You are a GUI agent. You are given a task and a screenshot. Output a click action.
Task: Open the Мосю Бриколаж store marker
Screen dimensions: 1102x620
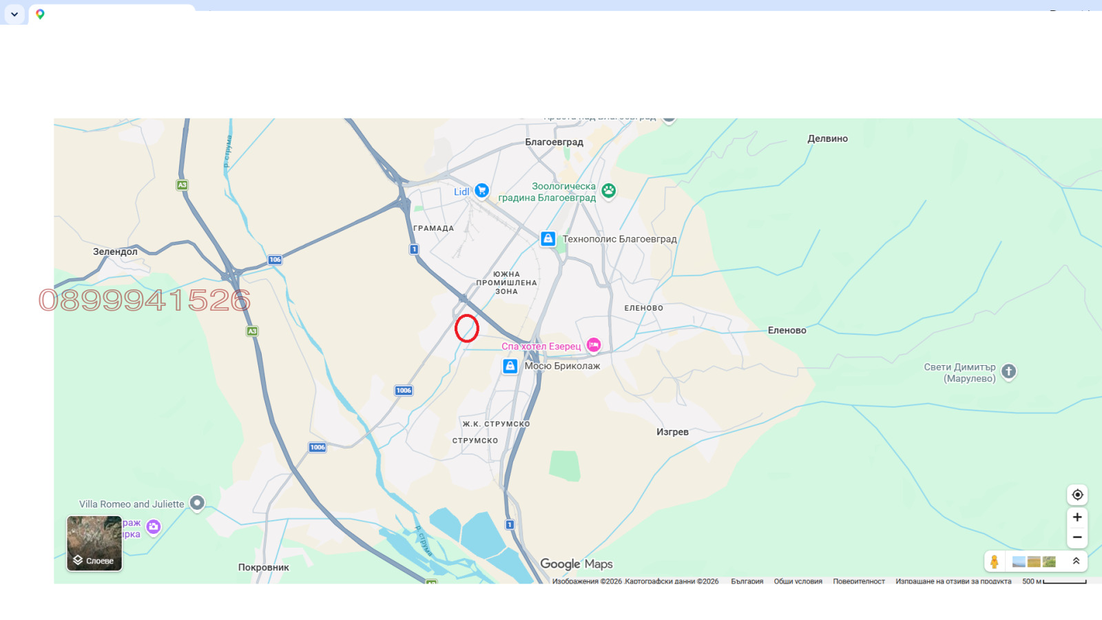(x=510, y=366)
